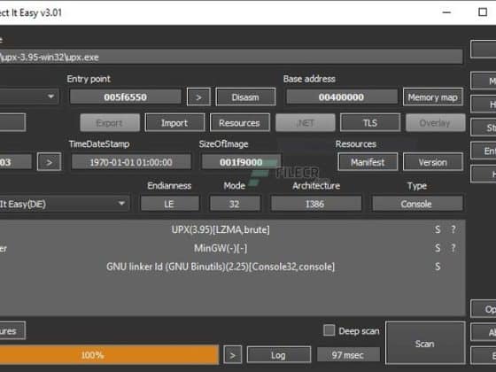Click the disabled Export button
Screen dimensions: 496x372
click(x=110, y=123)
